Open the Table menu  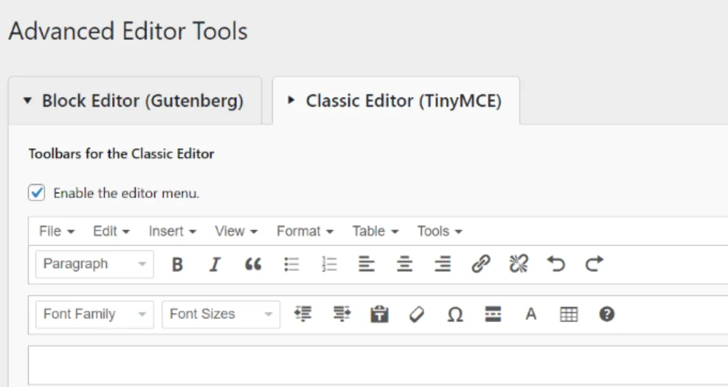point(375,231)
